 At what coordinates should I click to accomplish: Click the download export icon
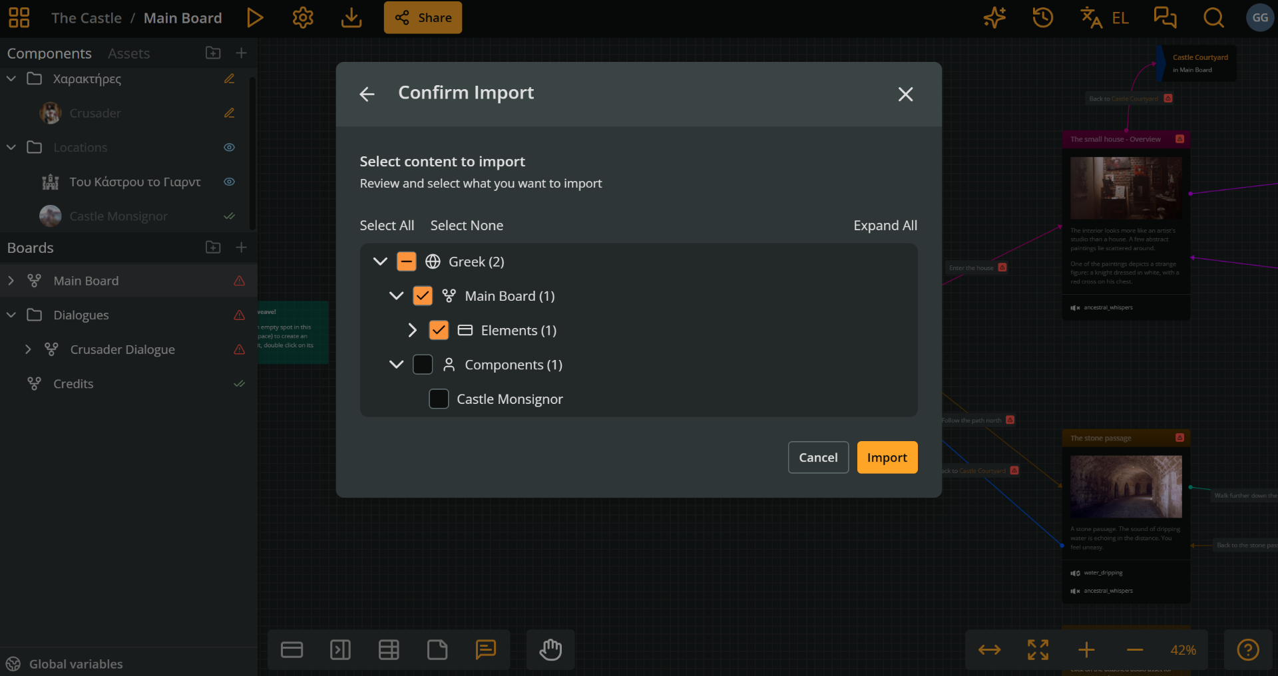[351, 18]
